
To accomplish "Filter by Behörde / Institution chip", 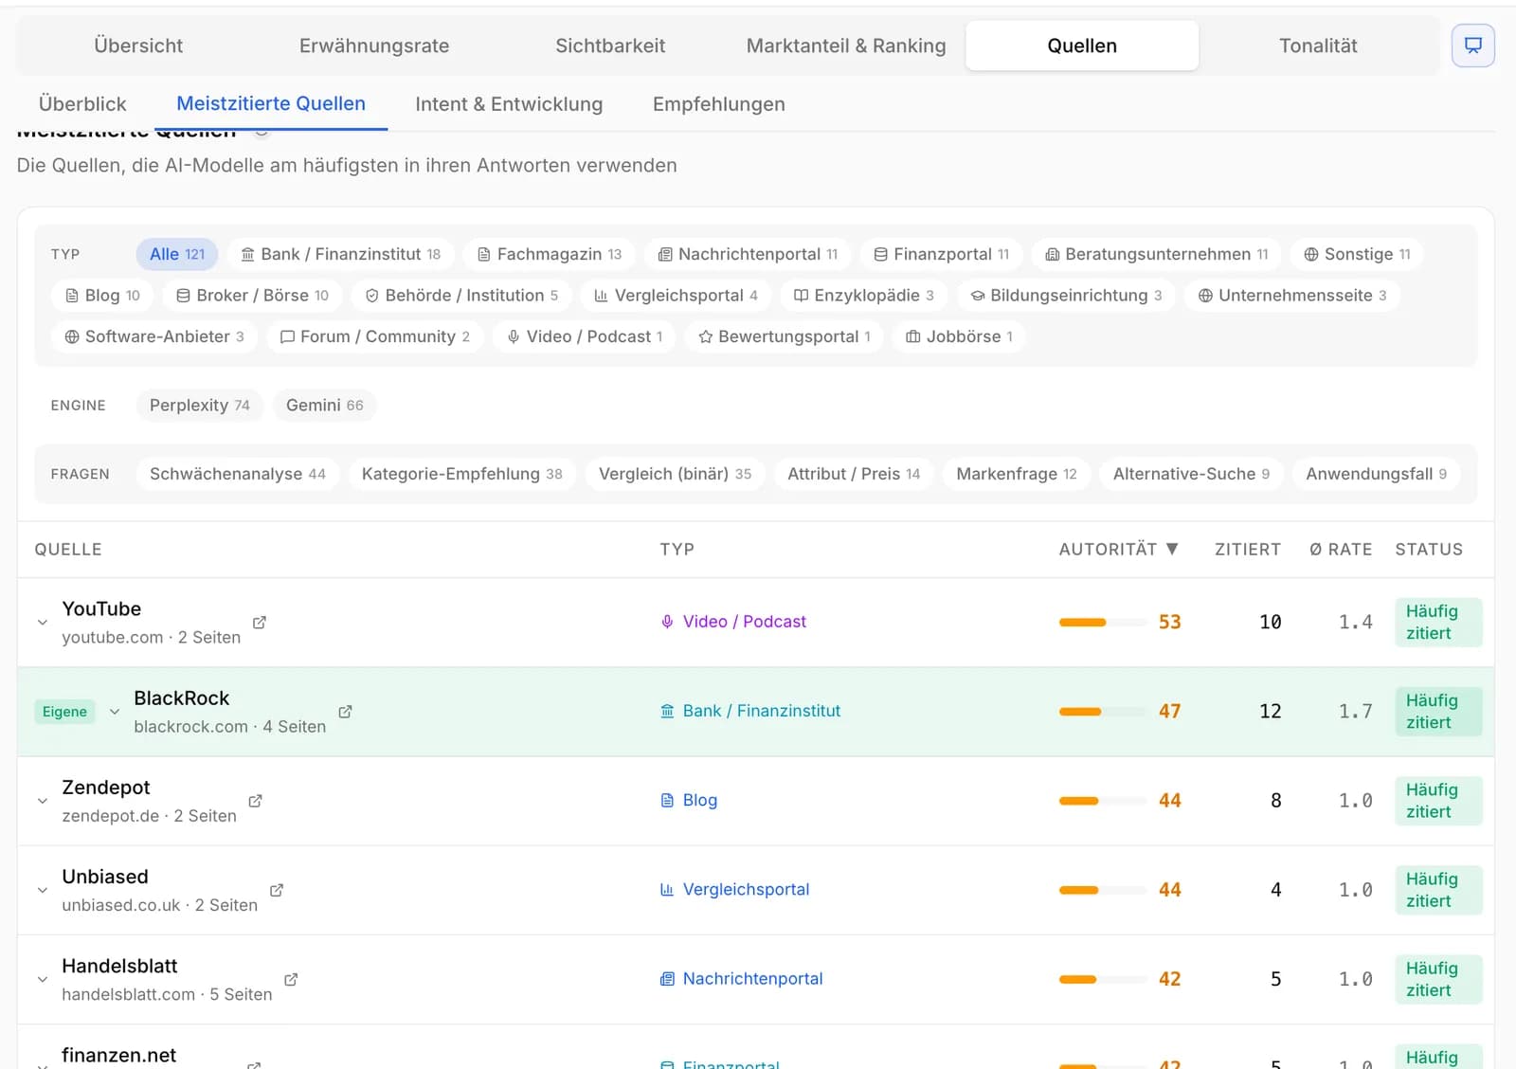I will pos(461,296).
